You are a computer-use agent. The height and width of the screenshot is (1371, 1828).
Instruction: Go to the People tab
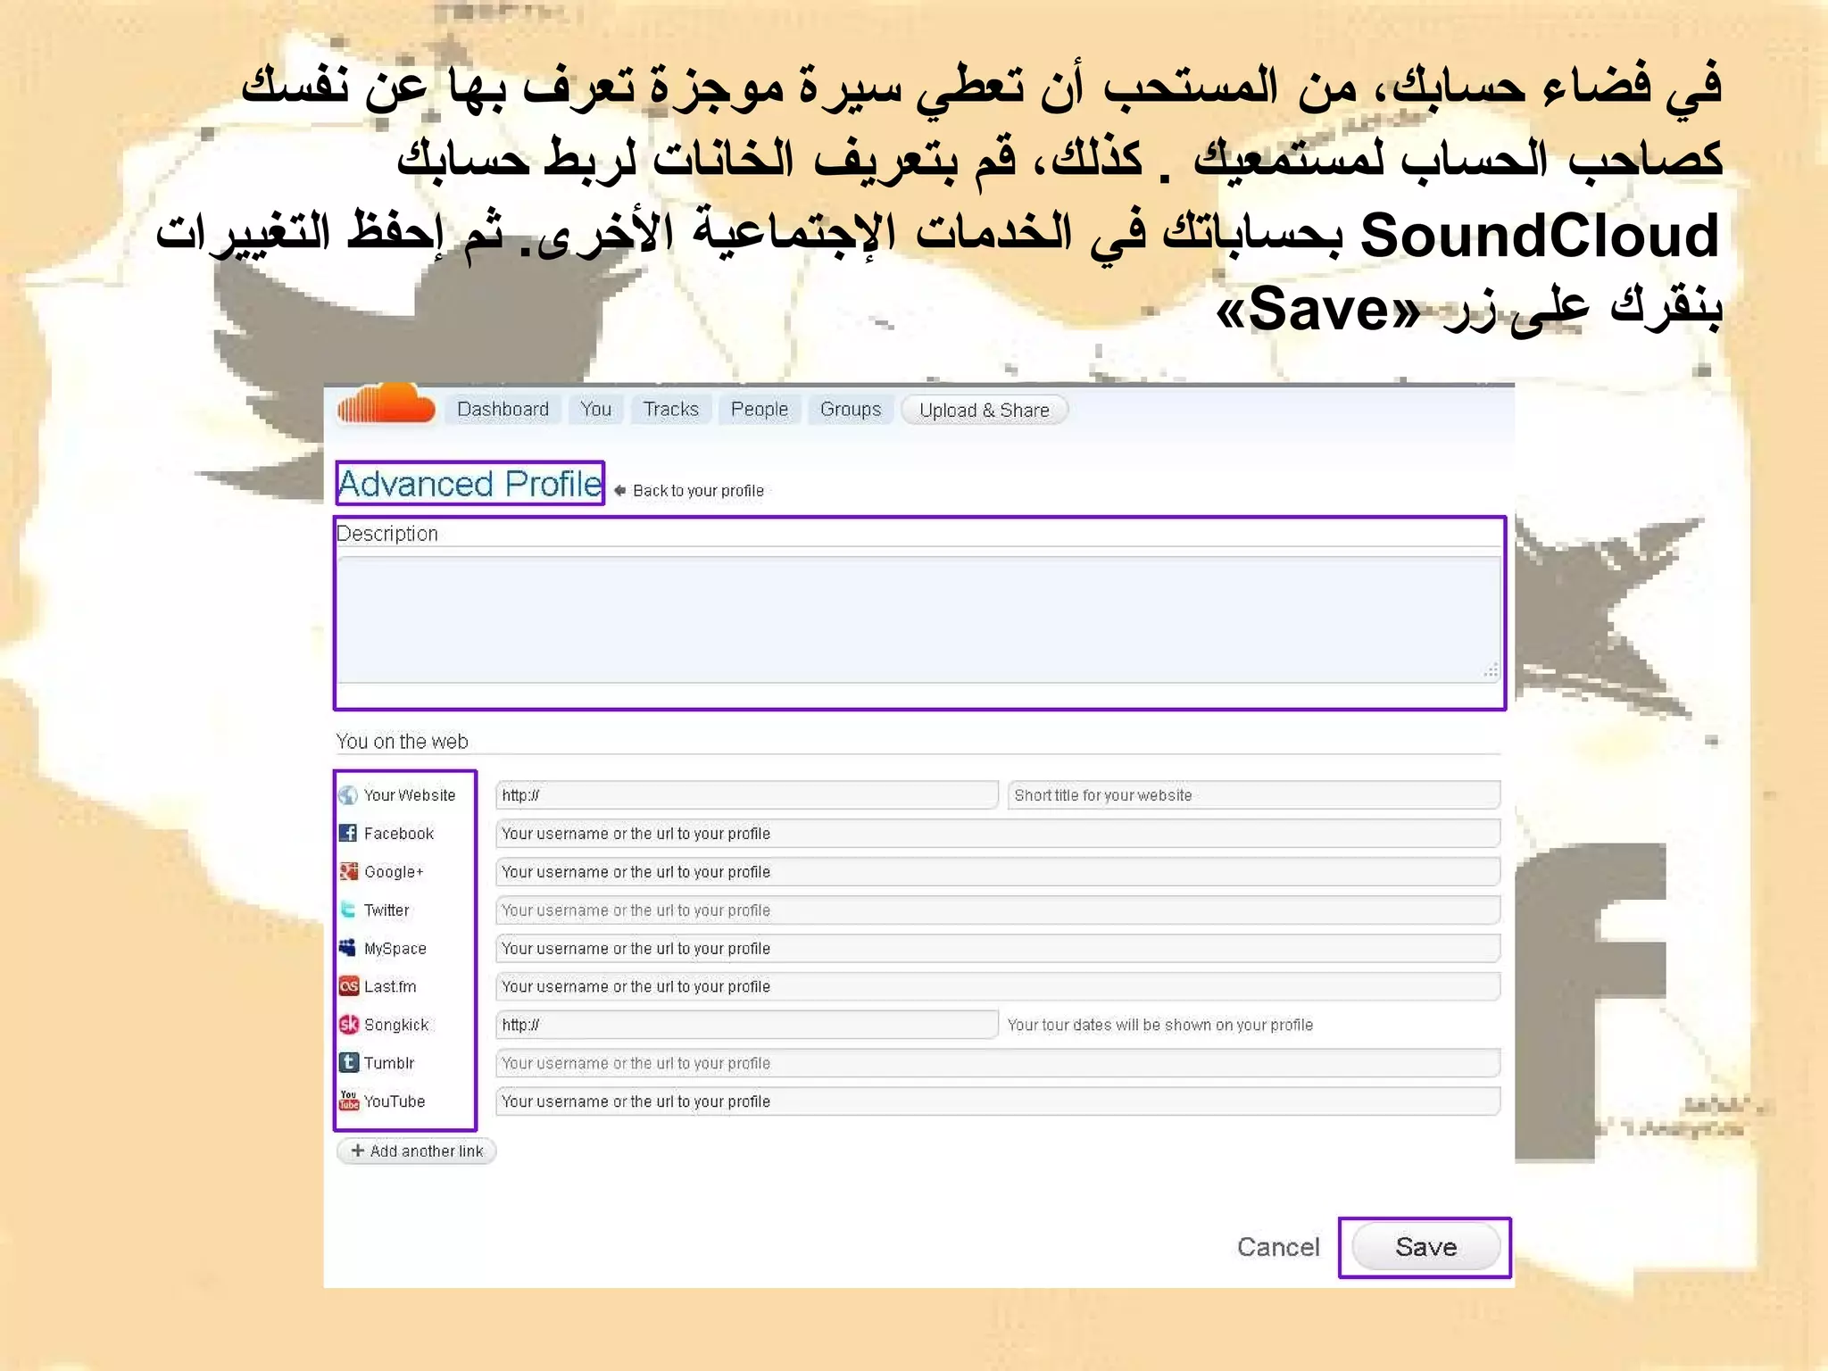pos(760,410)
